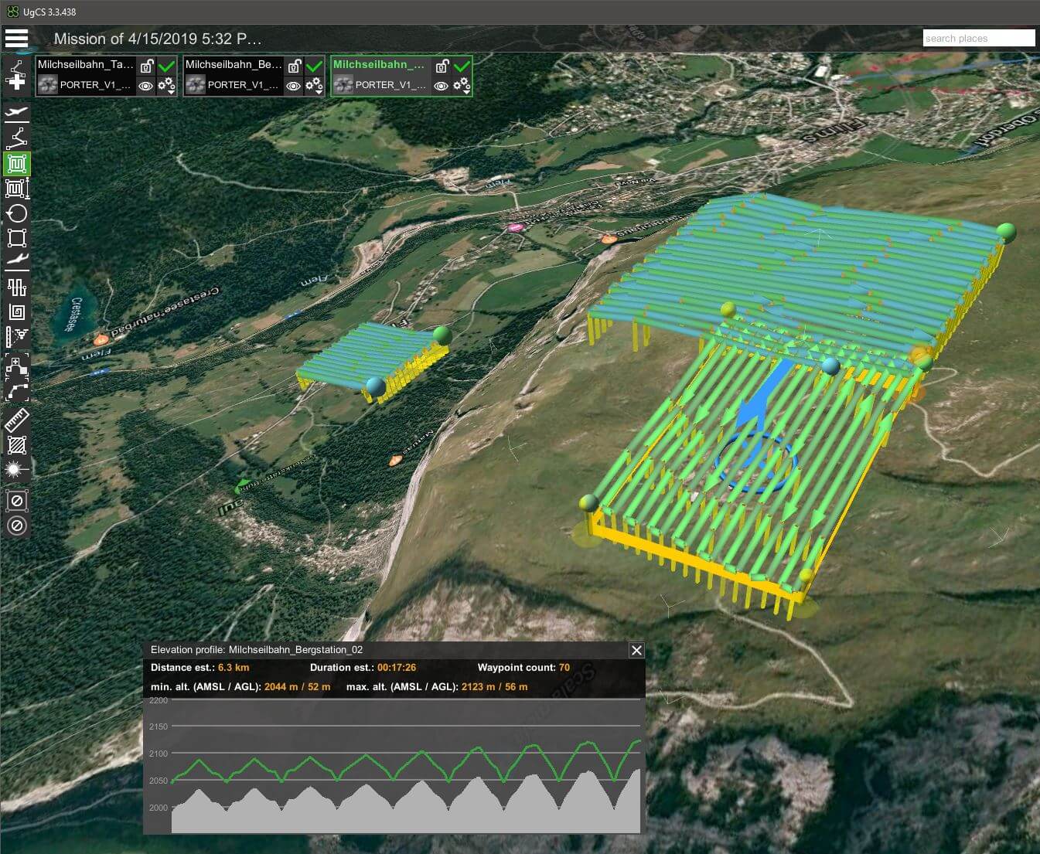Select the spiral Creeping line tool
The height and width of the screenshot is (854, 1040).
(x=16, y=312)
